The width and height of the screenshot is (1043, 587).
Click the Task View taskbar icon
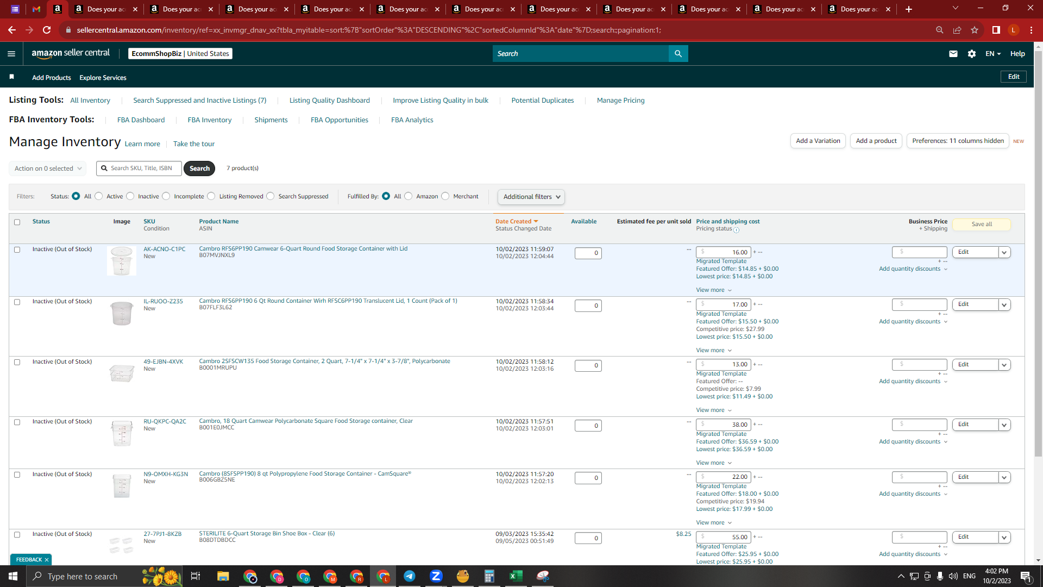coord(196,576)
